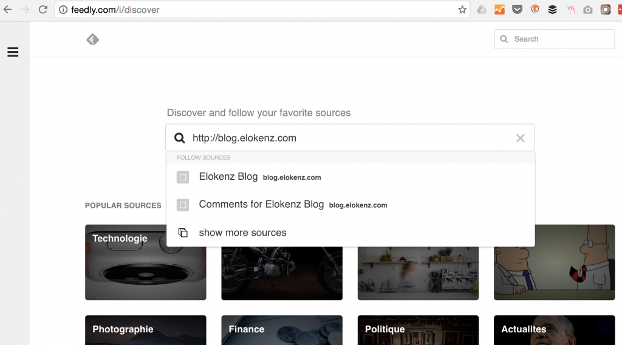Open the Photographie category card
This screenshot has height=345, width=622.
[146, 330]
